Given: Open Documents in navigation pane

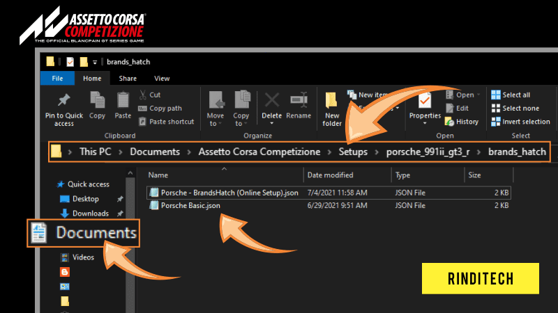Looking at the screenshot, I should click(x=83, y=233).
